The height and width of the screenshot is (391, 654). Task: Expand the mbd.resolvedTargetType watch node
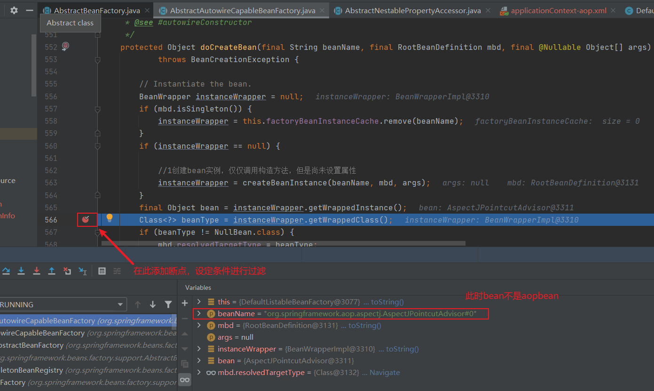pos(199,372)
